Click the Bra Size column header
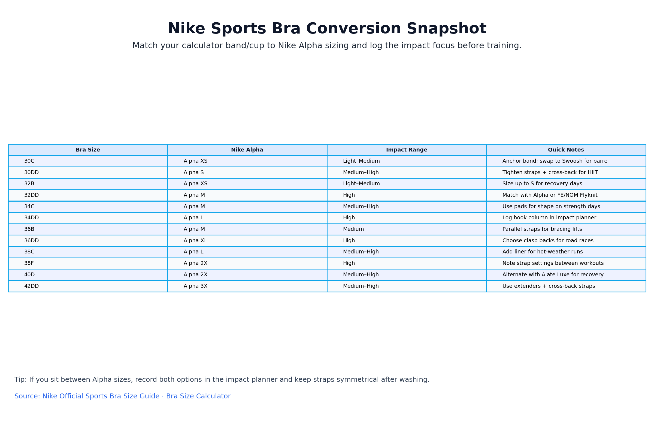 pos(88,150)
